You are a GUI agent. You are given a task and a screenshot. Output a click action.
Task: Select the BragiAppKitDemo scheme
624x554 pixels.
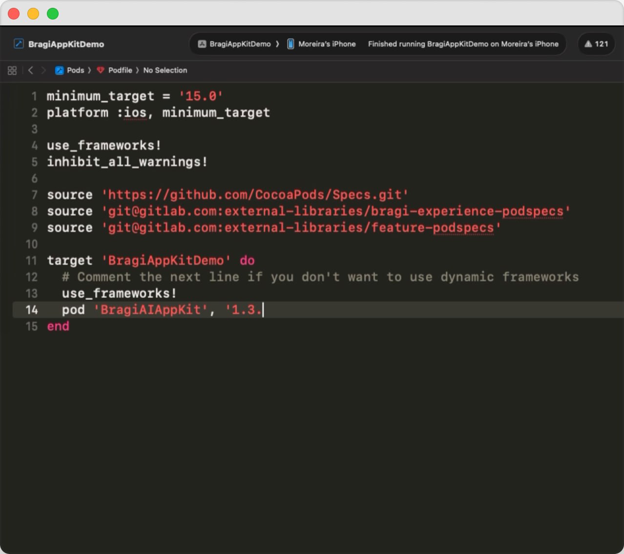pos(239,44)
